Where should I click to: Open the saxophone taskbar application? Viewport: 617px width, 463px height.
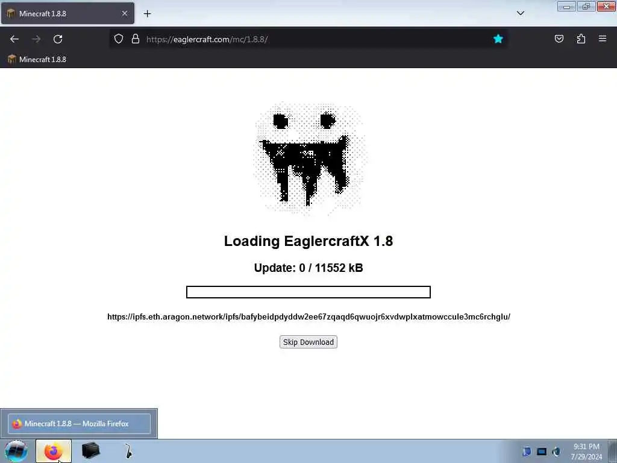point(128,451)
